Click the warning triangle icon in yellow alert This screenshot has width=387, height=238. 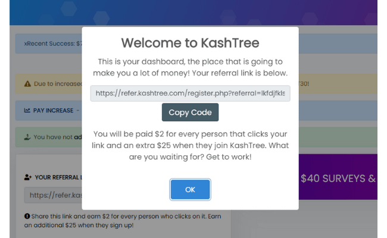[27, 84]
